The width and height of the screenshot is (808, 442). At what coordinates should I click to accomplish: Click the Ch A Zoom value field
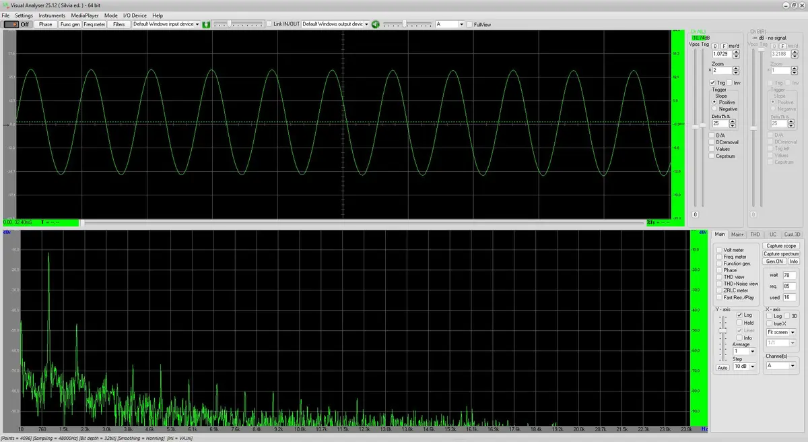pyautogui.click(x=722, y=70)
